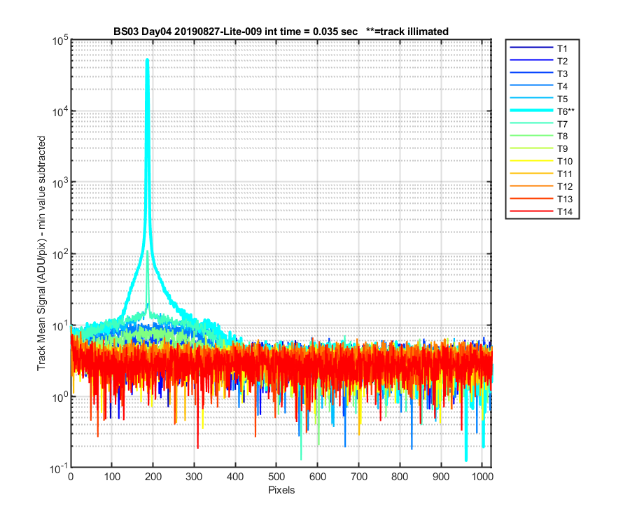
Task: Click the y-axis tick label 10^-1
Action: (59, 468)
